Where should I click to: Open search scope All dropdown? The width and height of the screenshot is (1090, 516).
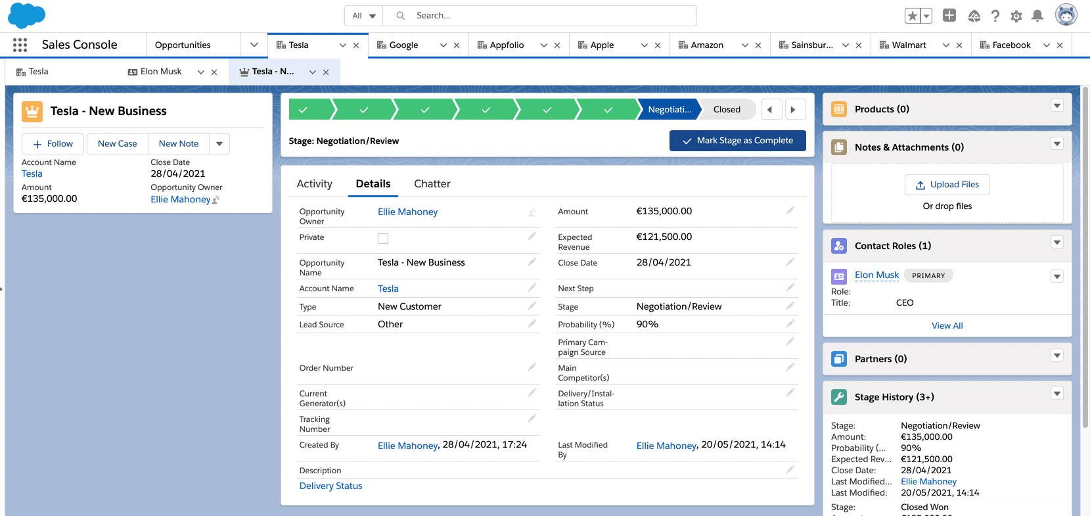click(x=363, y=16)
